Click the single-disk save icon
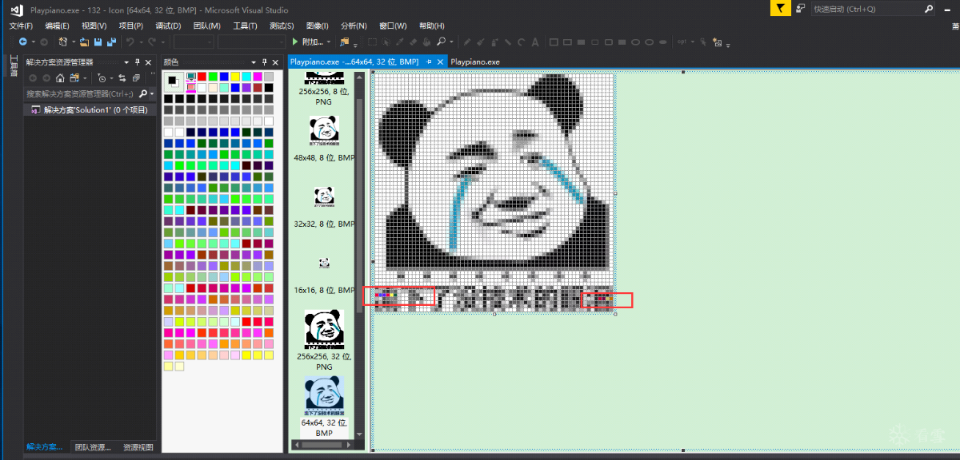The height and width of the screenshot is (460, 960). [98, 42]
